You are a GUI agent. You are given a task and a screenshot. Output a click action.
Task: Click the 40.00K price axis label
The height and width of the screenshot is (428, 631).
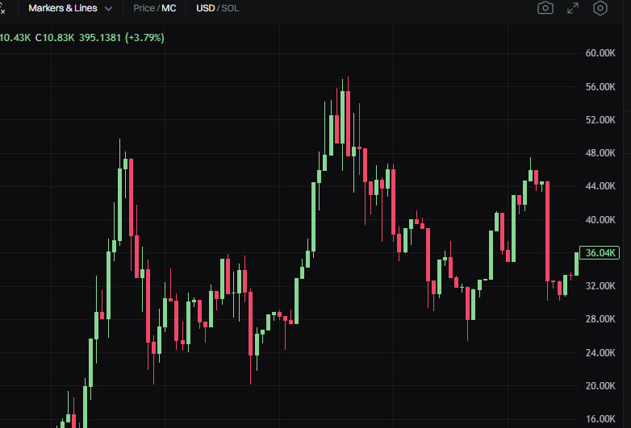pyautogui.click(x=600, y=220)
